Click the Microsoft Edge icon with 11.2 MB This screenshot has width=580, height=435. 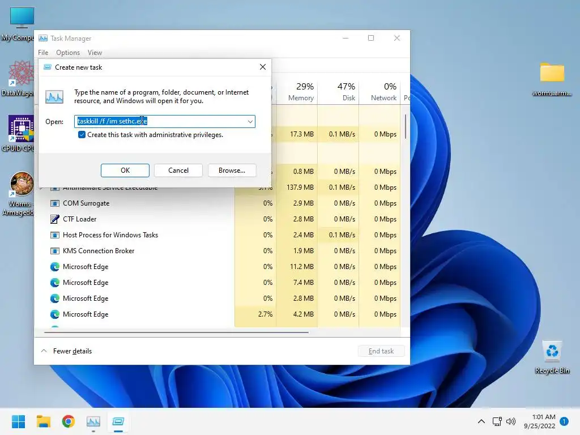(55, 267)
